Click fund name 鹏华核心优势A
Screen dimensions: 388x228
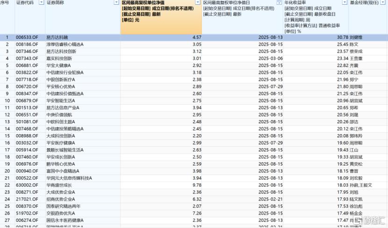[61, 164]
